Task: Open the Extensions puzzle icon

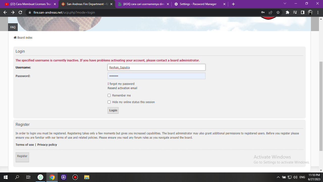Action: (287, 12)
